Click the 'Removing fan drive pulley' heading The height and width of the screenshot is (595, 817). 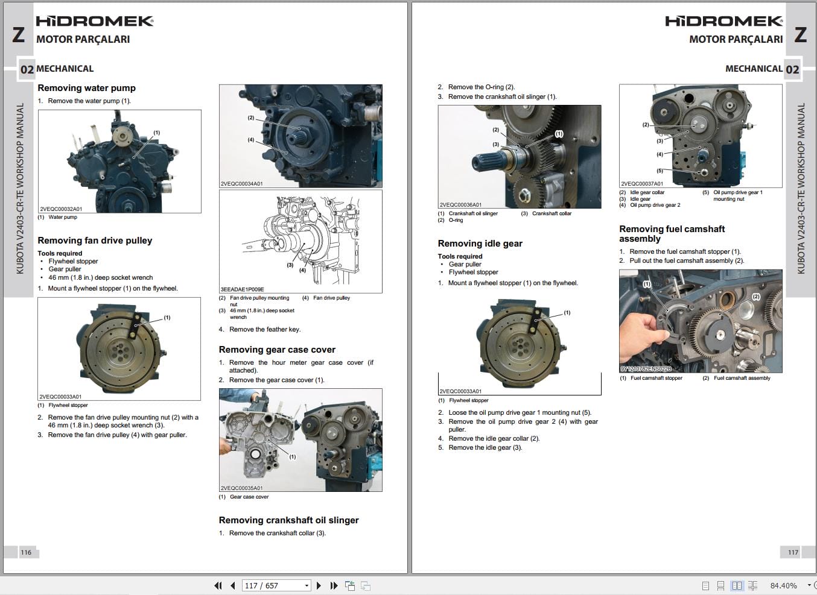tap(95, 241)
